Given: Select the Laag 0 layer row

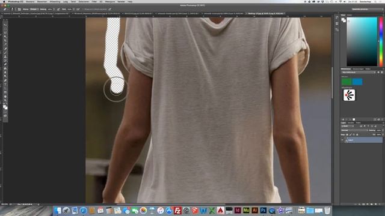Looking at the screenshot, I should coord(362,140).
